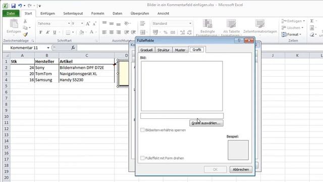The width and height of the screenshot is (323, 182).
Task: Click the large Einfügen paste clipboard icon
Action: 14,24
